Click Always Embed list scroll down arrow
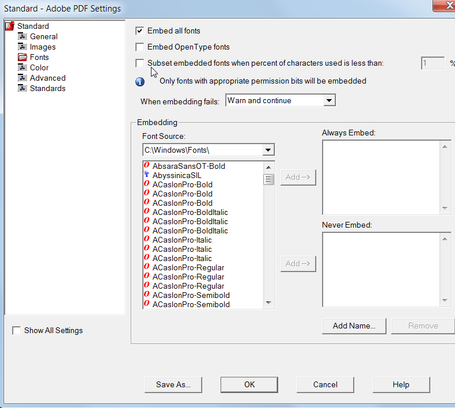 pos(445,208)
